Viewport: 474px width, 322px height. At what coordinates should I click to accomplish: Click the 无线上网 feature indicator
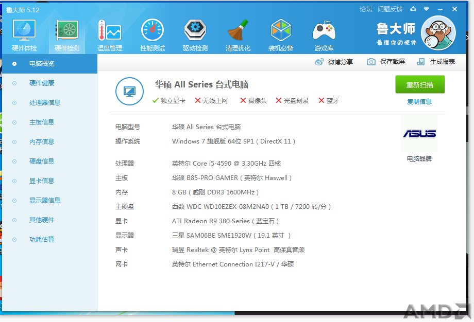(211, 100)
